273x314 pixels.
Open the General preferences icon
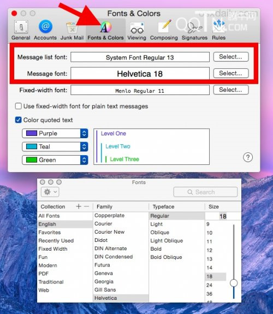(21, 27)
